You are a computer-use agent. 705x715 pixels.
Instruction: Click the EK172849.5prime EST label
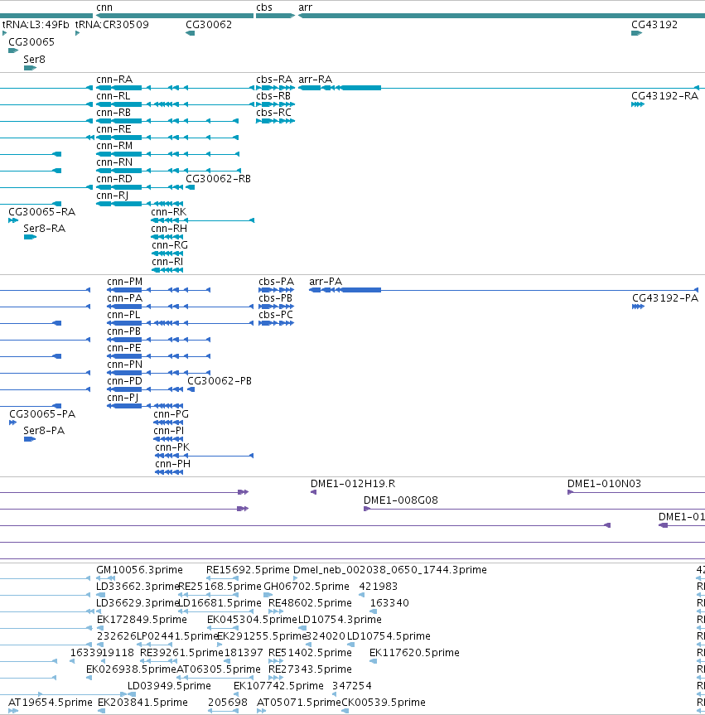click(x=142, y=620)
